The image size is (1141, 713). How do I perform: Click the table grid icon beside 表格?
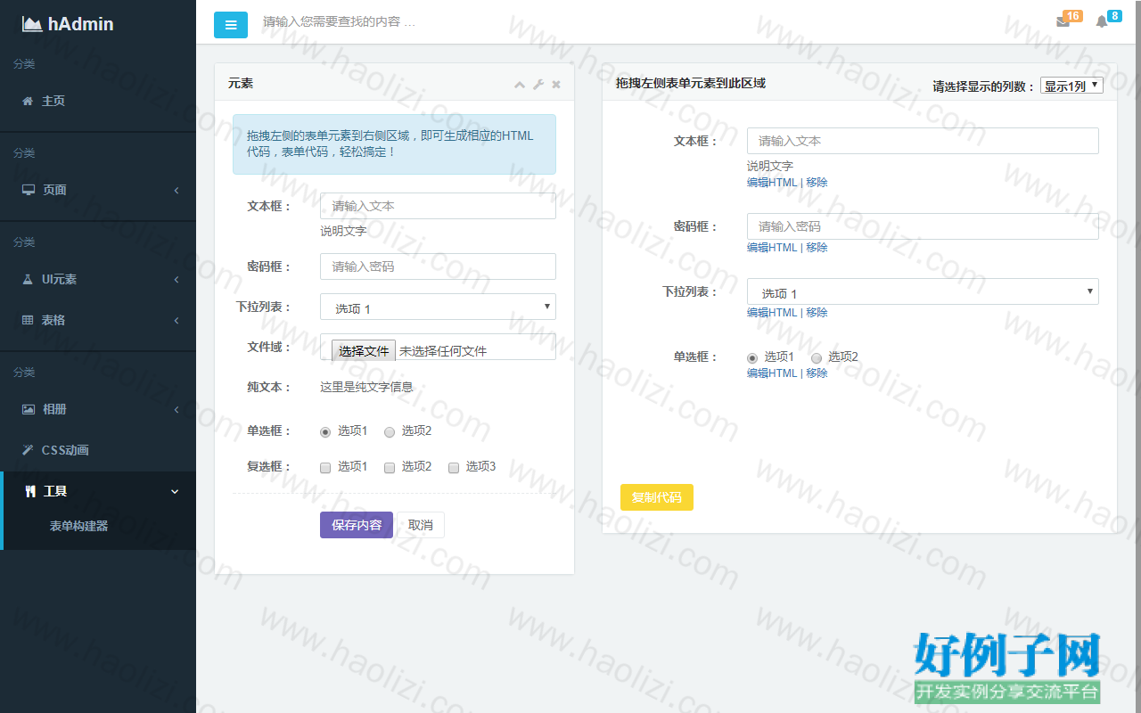28,320
